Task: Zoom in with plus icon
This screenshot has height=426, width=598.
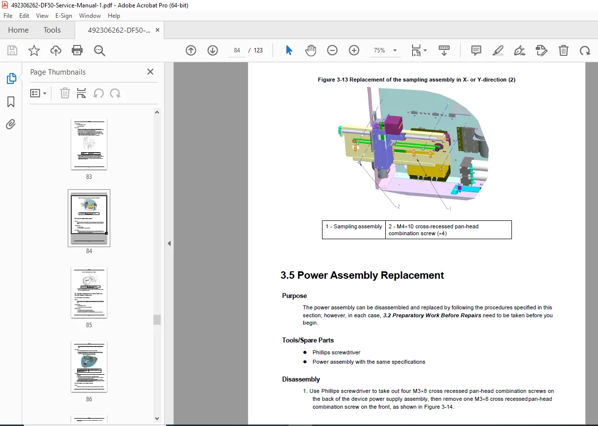Action: pos(354,50)
